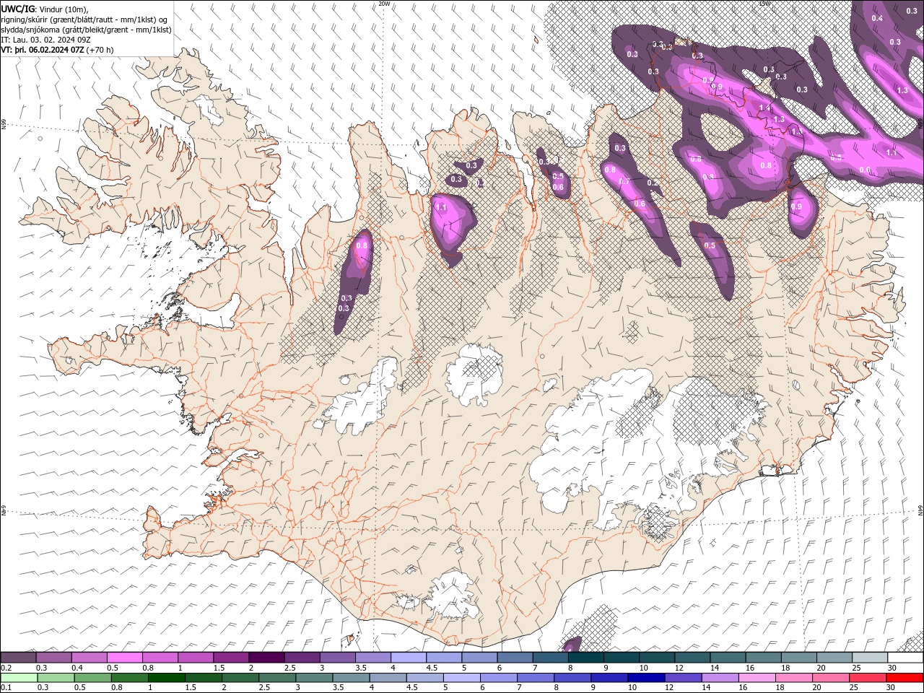Viewport: 924px width, 693px height.
Task: Click the medium green 0.5 rain swatch
Action: (92, 677)
